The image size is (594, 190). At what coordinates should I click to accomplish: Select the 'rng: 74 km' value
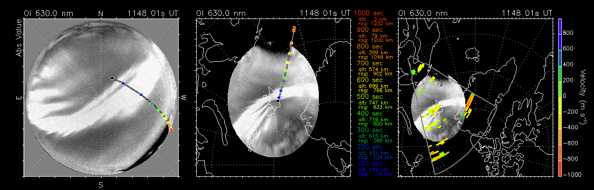(x=376, y=174)
